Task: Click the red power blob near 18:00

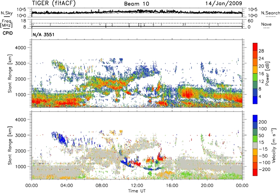Action: [188, 93]
